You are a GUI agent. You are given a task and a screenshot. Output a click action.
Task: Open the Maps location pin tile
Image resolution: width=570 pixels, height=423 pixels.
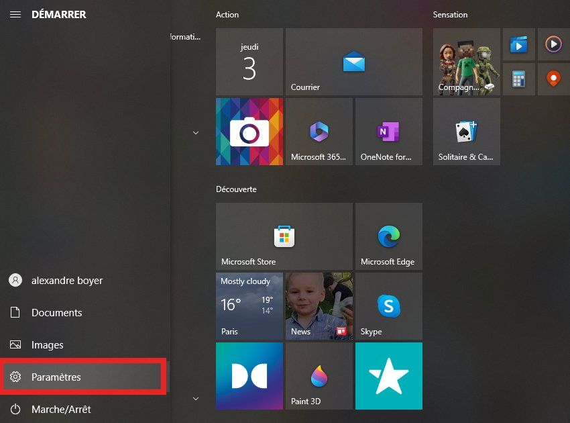[x=554, y=79]
